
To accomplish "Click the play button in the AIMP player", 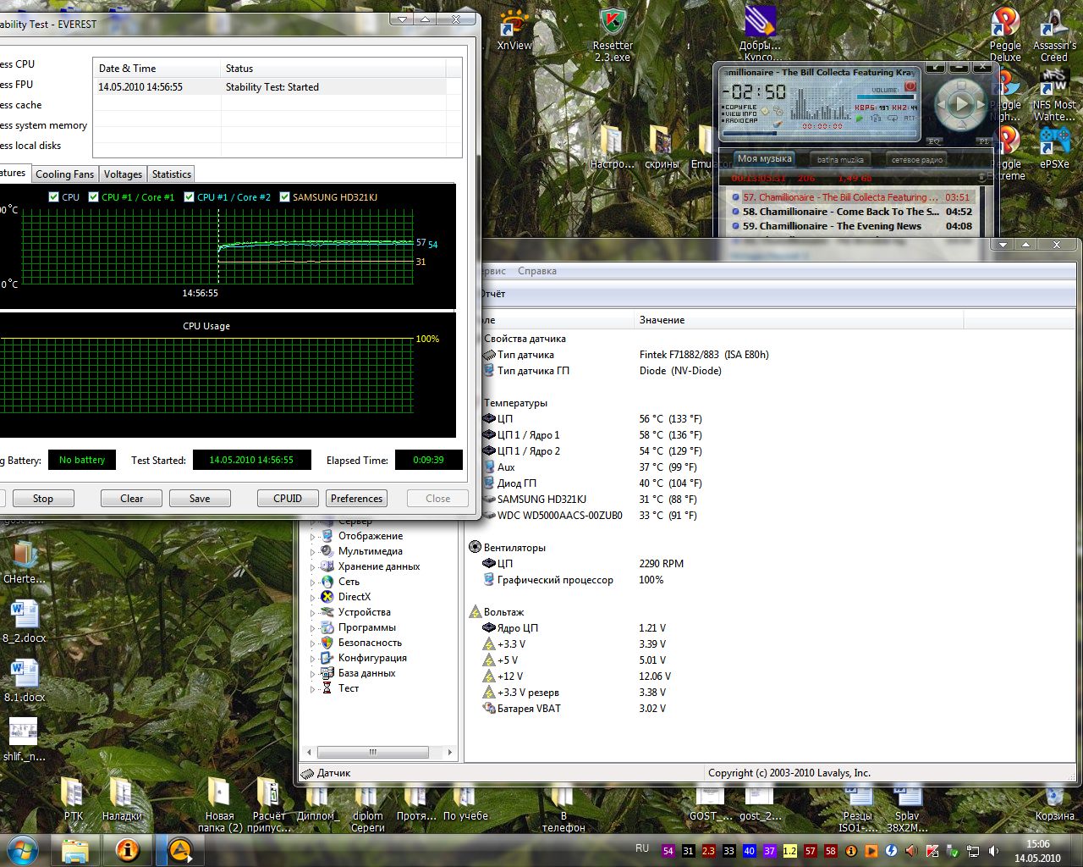I will (960, 105).
